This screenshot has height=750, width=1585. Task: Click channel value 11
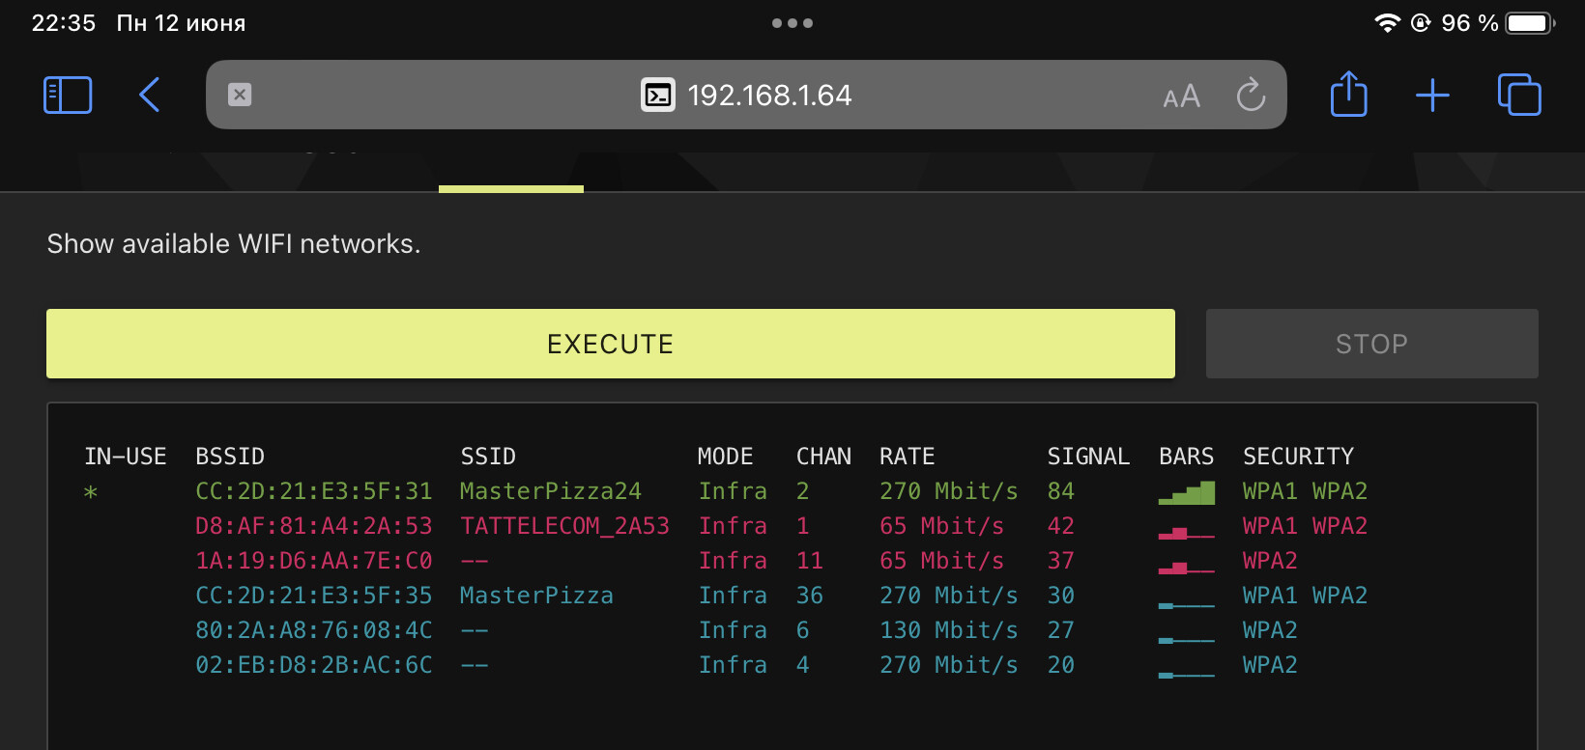(x=810, y=561)
